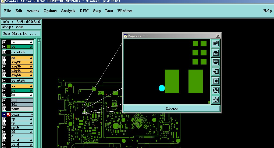
Task: Toggle display checkbox for the drl layer
Action: click(x=4, y=100)
